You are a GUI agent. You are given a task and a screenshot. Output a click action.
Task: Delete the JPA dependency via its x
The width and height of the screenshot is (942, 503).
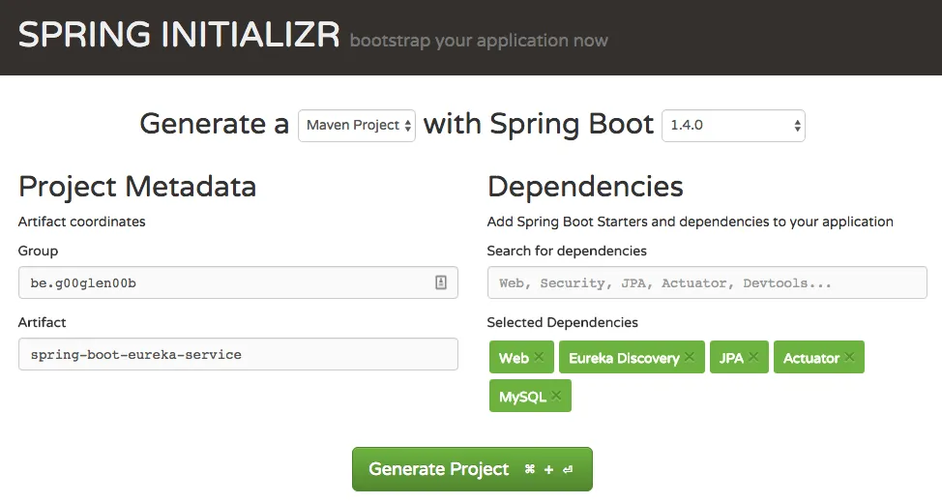(754, 358)
